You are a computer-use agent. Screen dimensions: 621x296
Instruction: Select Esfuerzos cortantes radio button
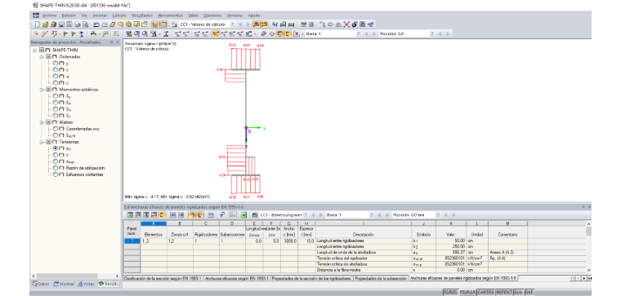(56, 175)
